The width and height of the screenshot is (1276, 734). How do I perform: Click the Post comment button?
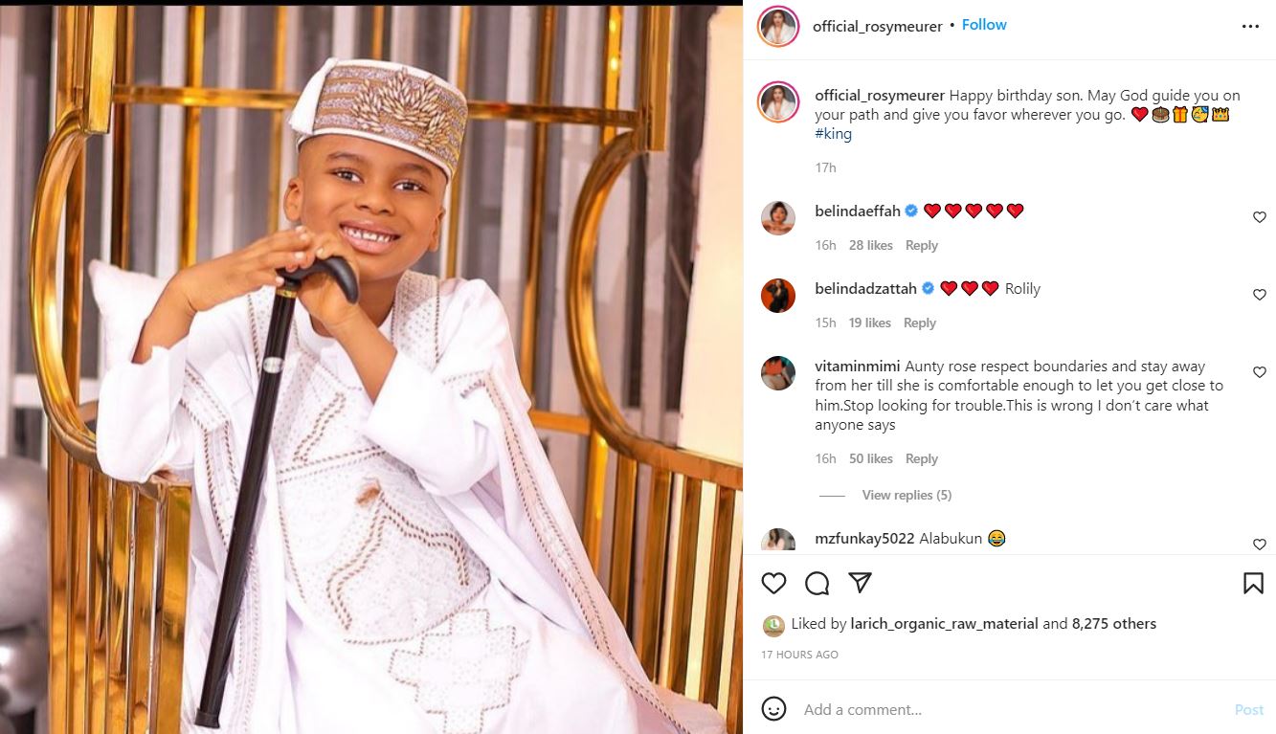tap(1248, 709)
